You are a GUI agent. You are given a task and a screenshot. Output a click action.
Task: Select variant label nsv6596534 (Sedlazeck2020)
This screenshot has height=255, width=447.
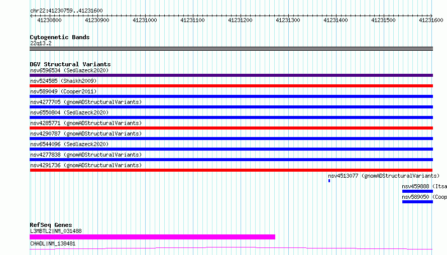pos(69,70)
